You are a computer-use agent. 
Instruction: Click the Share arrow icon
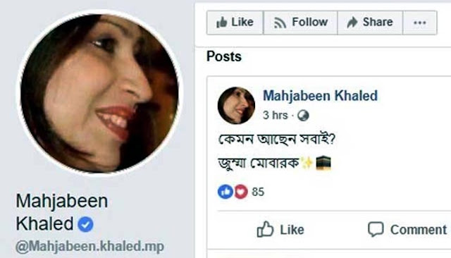352,22
